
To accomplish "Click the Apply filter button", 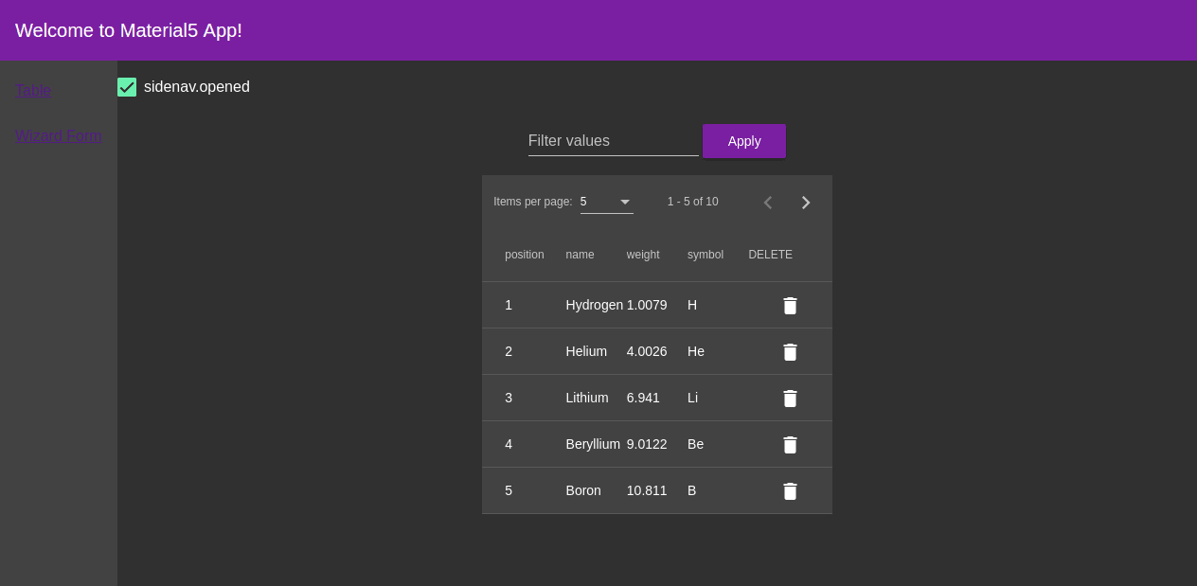I will [x=744, y=141].
